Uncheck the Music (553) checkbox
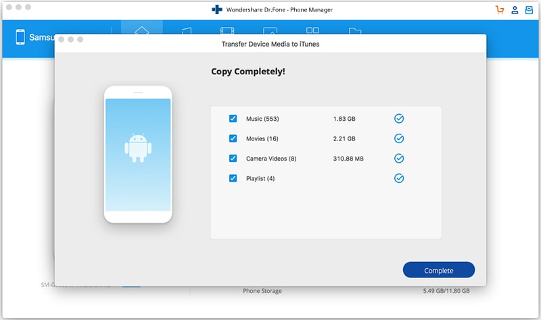The image size is (541, 320). 233,119
